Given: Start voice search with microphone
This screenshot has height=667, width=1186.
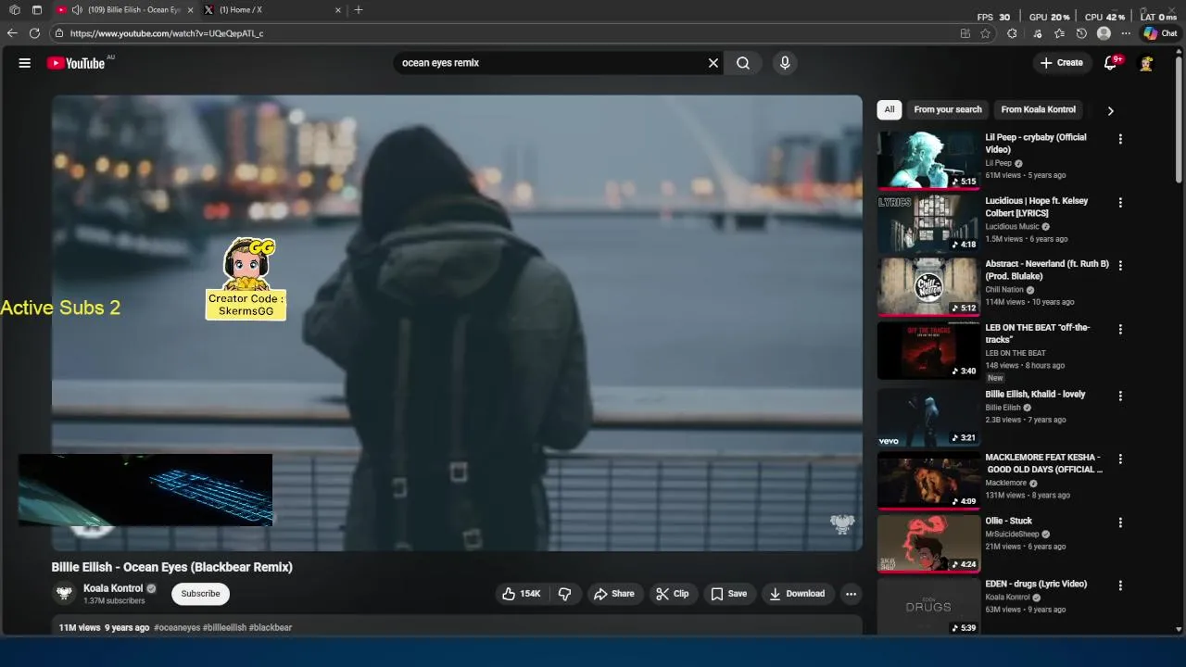Looking at the screenshot, I should click(785, 63).
